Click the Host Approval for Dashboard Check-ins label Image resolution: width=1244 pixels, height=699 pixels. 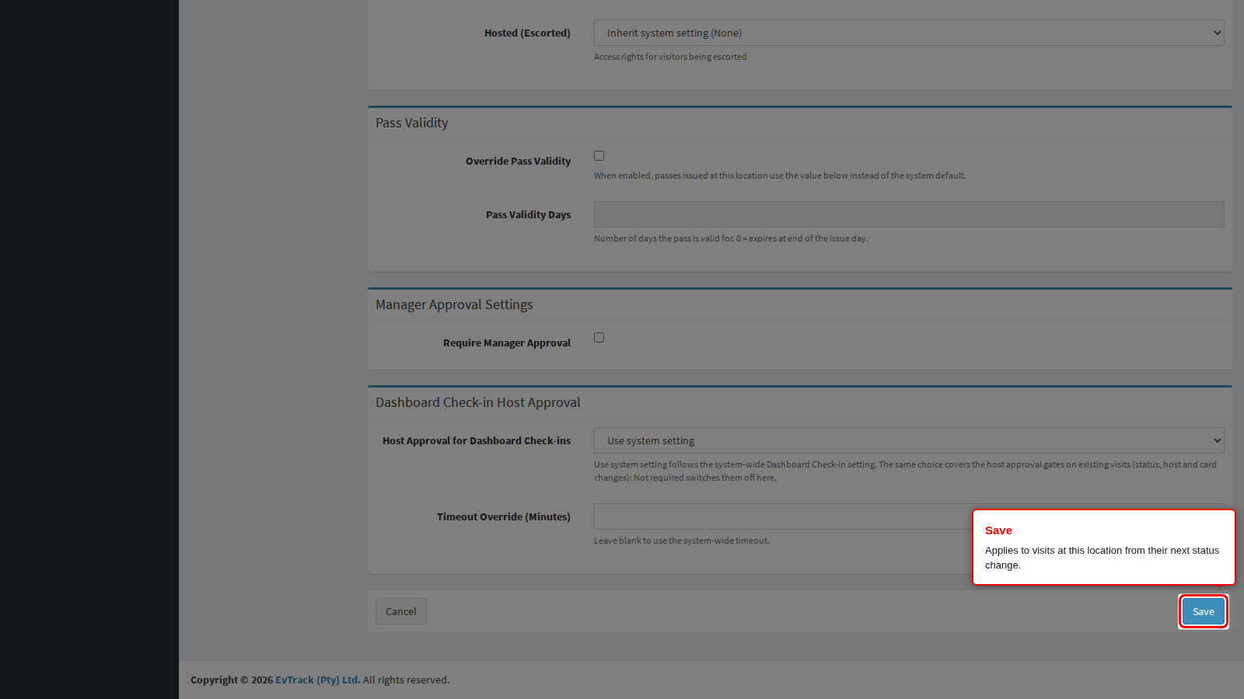pyautogui.click(x=477, y=440)
